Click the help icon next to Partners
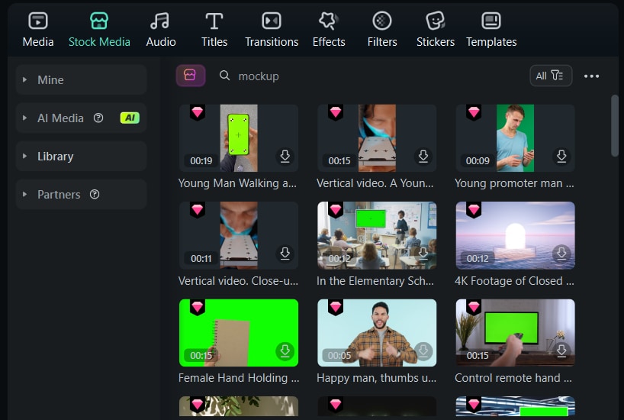 click(x=95, y=195)
